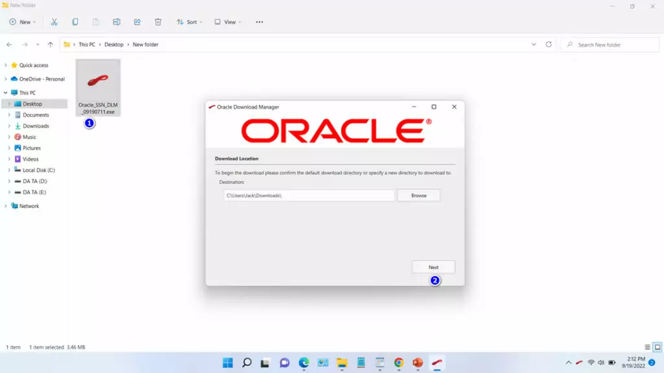Open the View dropdown menu
The width and height of the screenshot is (664, 373).
pyautogui.click(x=228, y=22)
